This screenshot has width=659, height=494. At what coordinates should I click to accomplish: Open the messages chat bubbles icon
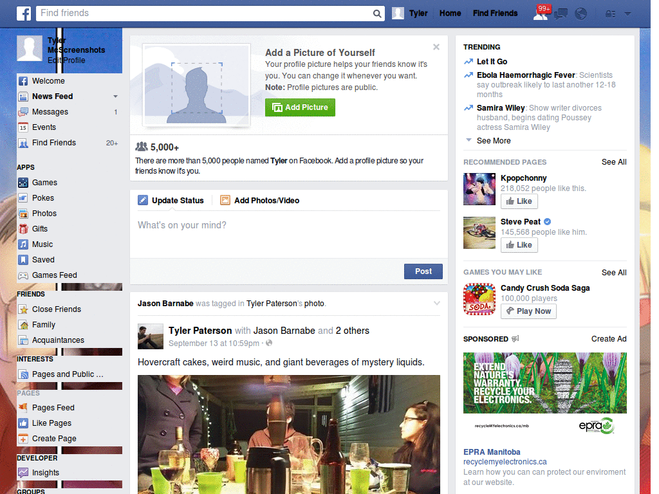561,14
